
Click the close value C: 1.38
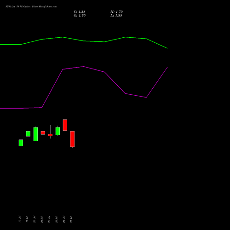80,12
